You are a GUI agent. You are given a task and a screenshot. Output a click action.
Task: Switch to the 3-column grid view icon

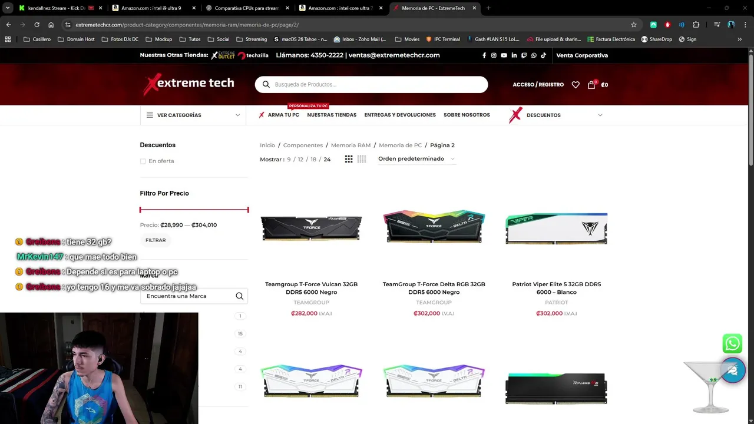349,159
